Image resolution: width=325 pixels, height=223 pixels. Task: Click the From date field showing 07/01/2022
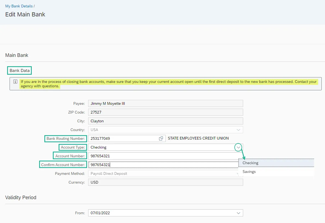pyautogui.click(x=162, y=213)
